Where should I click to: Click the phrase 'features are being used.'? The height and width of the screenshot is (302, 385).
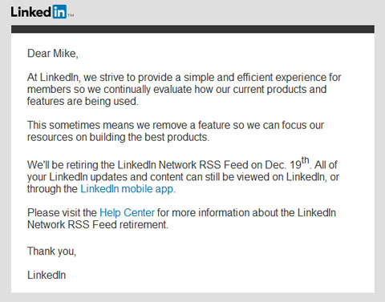(x=83, y=101)
